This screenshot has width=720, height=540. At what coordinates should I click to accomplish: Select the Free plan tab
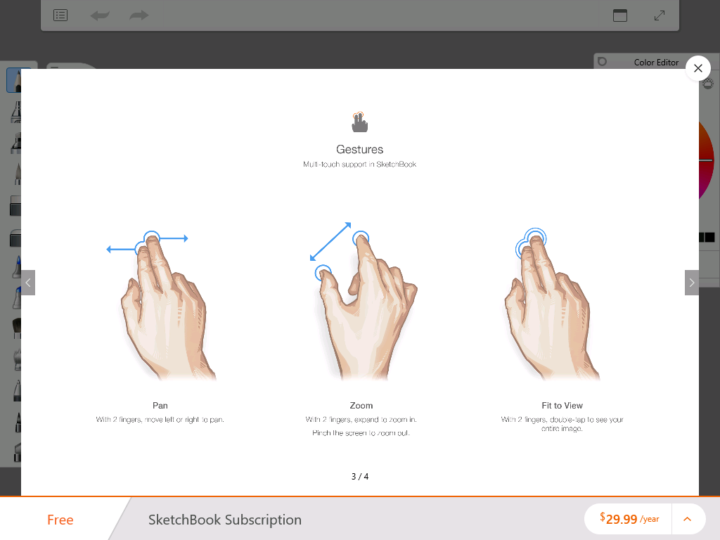point(60,520)
